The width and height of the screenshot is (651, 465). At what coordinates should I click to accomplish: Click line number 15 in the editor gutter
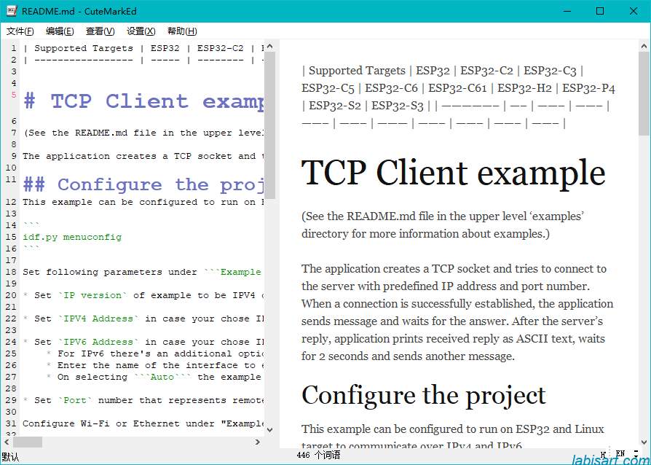tap(11, 238)
